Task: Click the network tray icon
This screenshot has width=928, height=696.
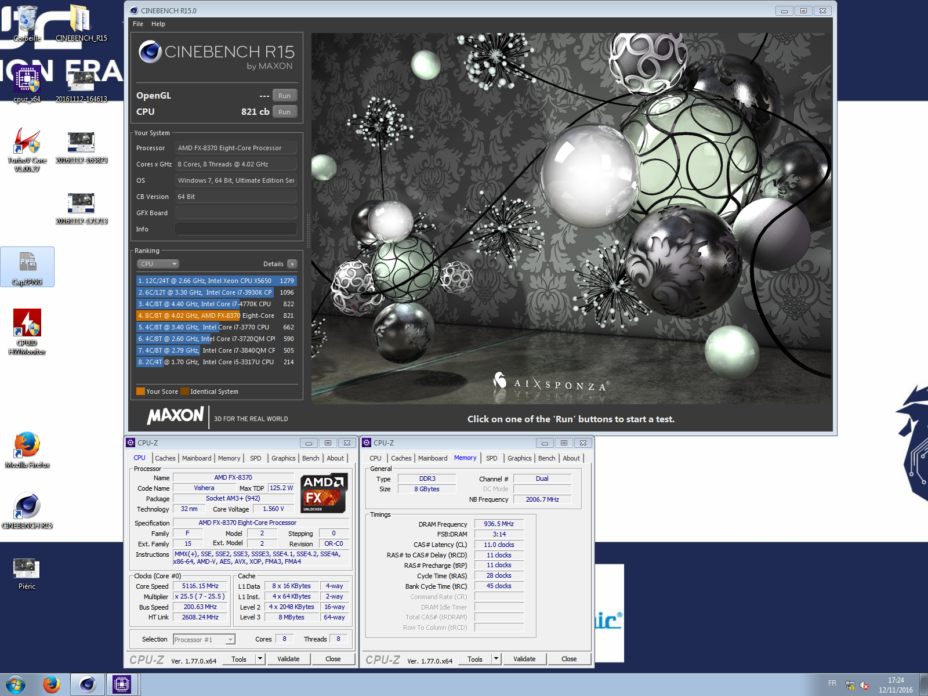Action: pyautogui.click(x=850, y=686)
